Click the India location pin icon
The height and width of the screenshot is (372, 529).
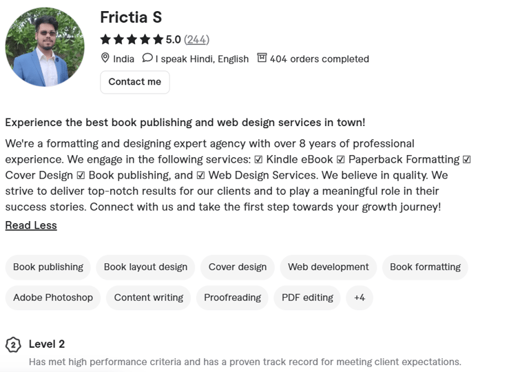[x=105, y=58]
